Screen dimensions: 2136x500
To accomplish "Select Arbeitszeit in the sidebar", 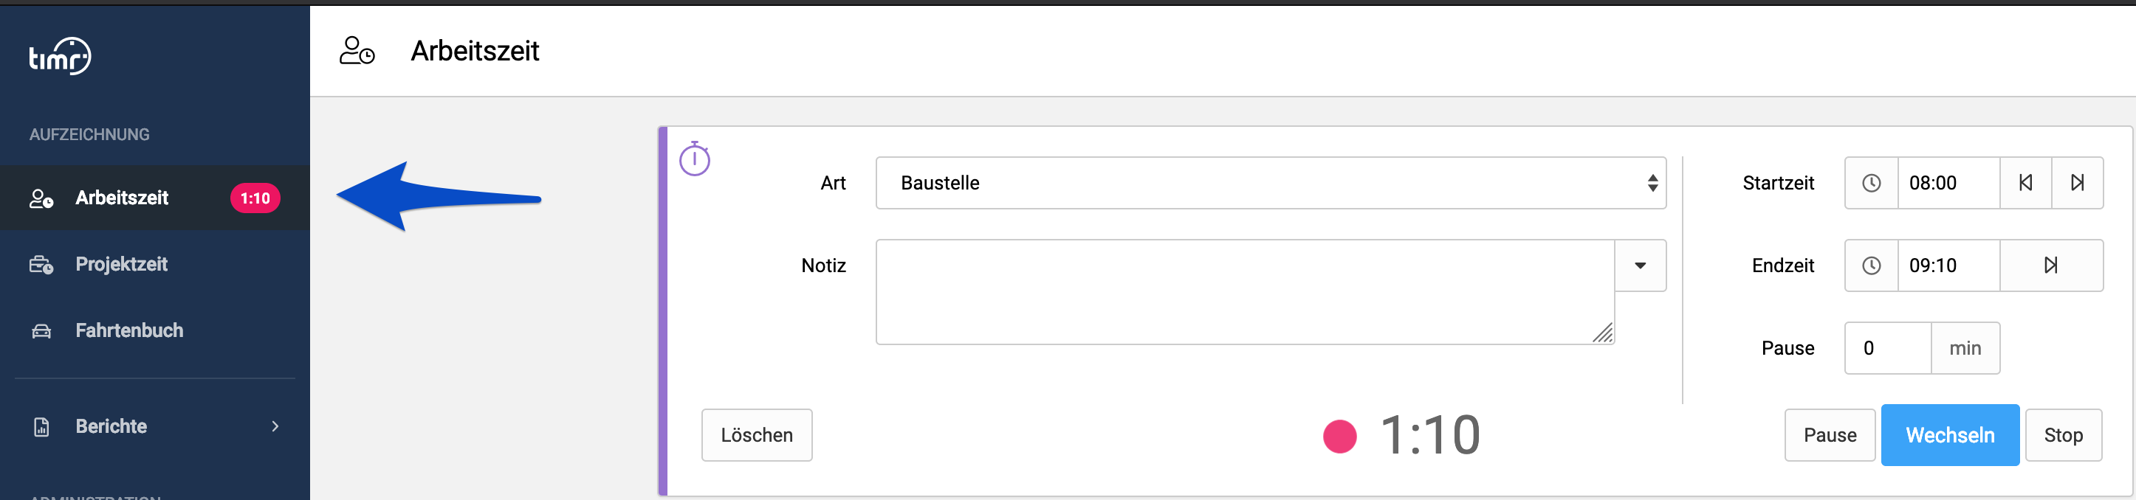I will point(155,198).
